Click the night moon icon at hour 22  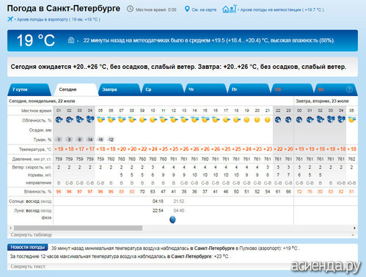(278, 119)
